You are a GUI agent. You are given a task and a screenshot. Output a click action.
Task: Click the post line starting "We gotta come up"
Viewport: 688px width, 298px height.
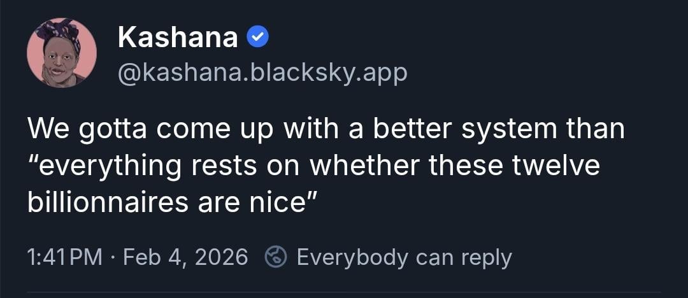tap(326, 129)
